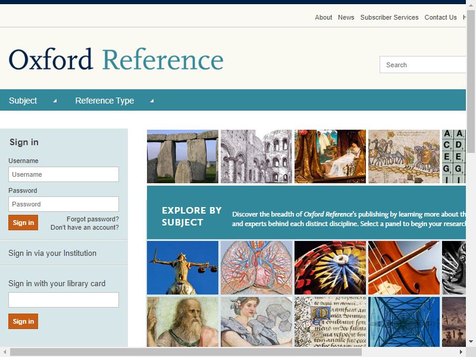This screenshot has width=476, height=357.
Task: Click the horizontal scrollbar thumb
Action: [x=186, y=352]
